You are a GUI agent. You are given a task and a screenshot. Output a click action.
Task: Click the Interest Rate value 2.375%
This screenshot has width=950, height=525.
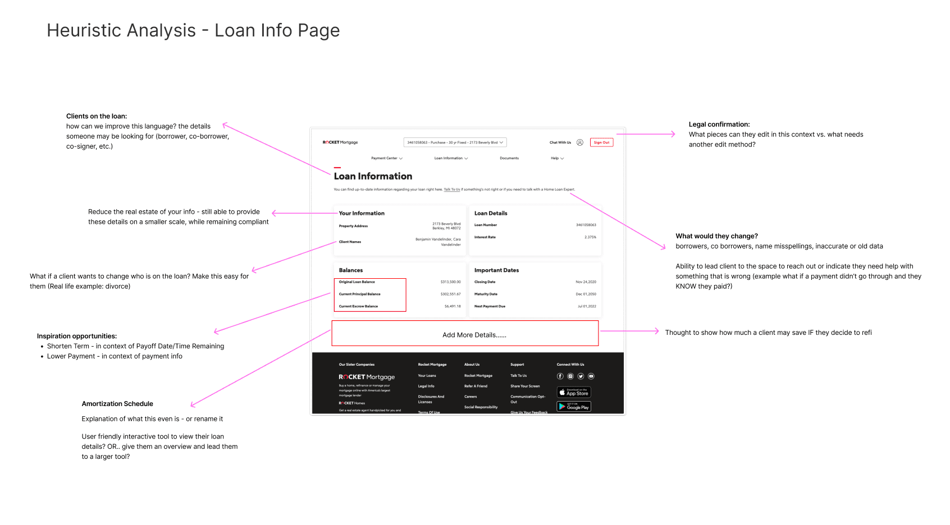[x=590, y=237]
